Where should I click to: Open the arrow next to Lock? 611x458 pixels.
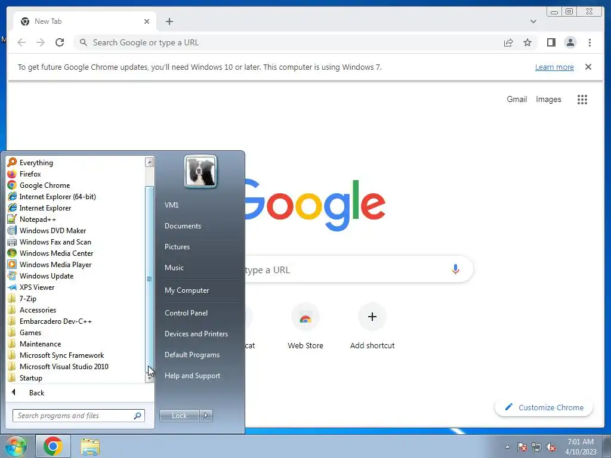click(x=206, y=416)
